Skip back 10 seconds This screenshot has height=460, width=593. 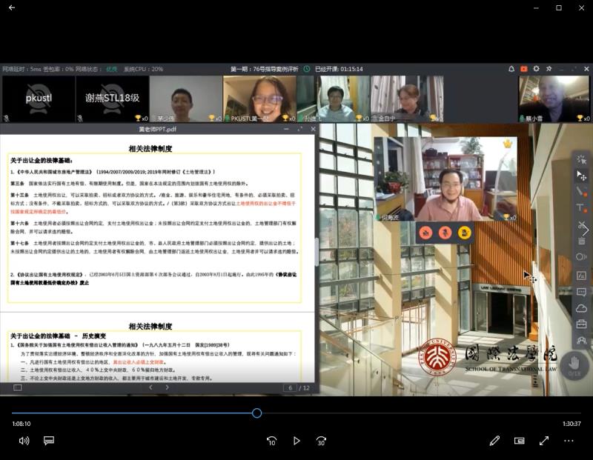tap(271, 441)
